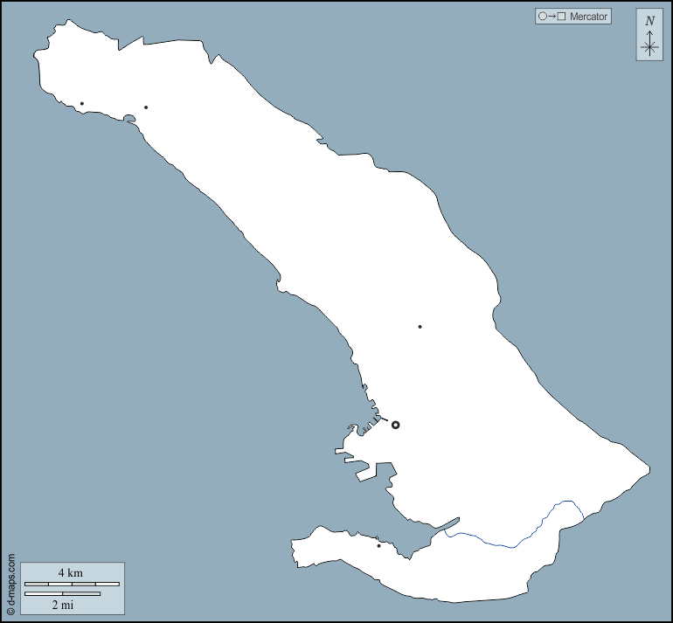Click the city dot on the southern peninsula
The height and width of the screenshot is (623, 673).
pos(378,546)
